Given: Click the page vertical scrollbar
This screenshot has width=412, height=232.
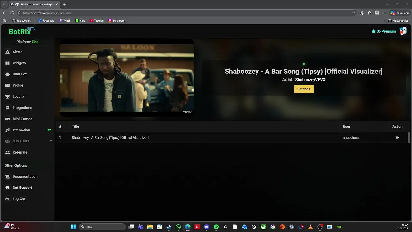Looking at the screenshot, I should coord(409,138).
